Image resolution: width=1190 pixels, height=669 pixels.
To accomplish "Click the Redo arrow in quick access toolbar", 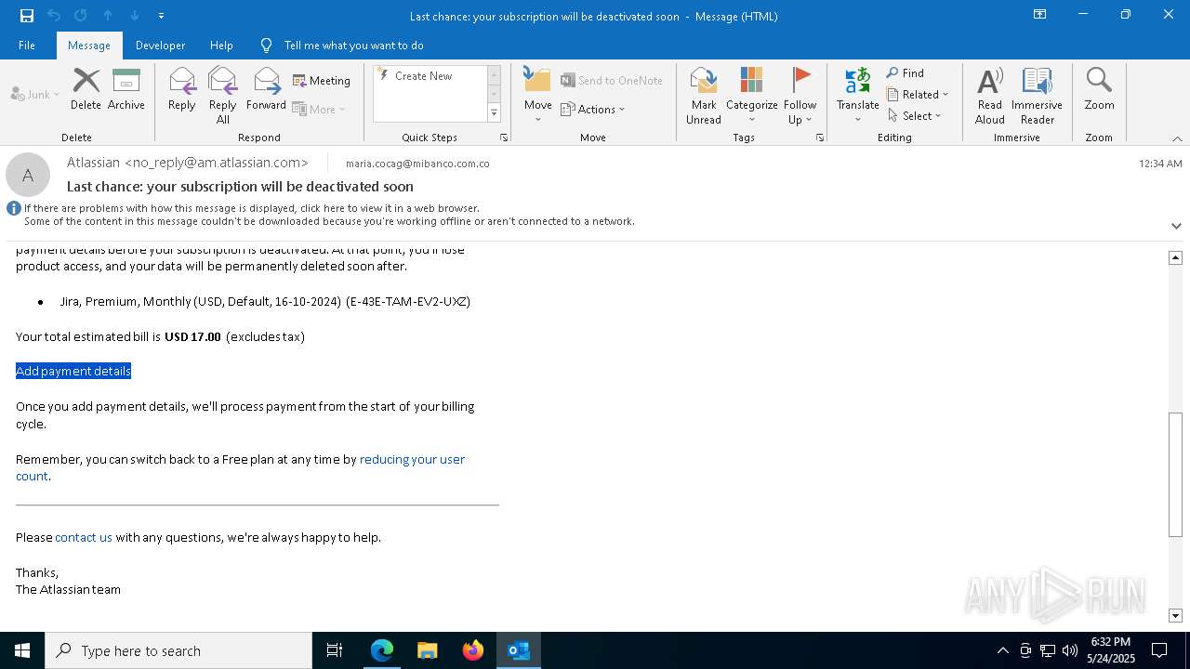I will pyautogui.click(x=80, y=16).
